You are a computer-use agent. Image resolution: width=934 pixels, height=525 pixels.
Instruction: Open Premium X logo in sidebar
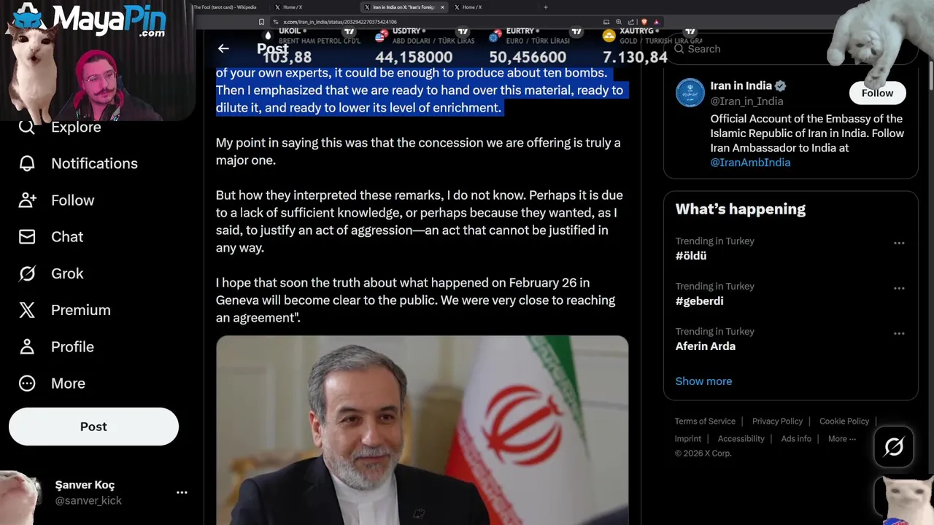pos(27,310)
